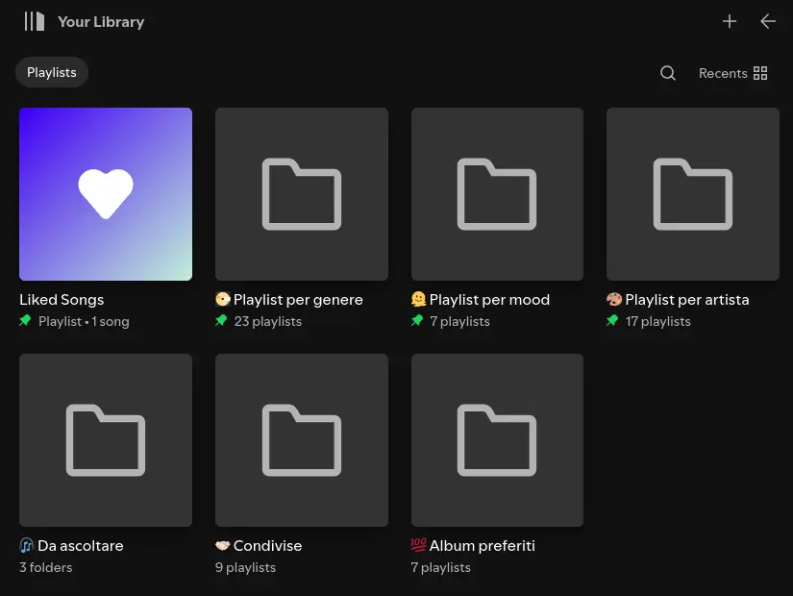Click the Your Library heading text
Screen dimensions: 793x596
(101, 22)
